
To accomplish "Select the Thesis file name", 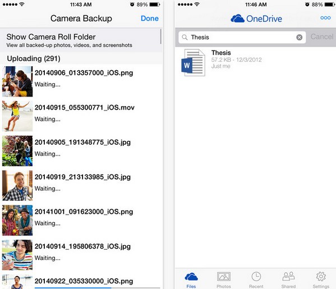I will (x=221, y=53).
